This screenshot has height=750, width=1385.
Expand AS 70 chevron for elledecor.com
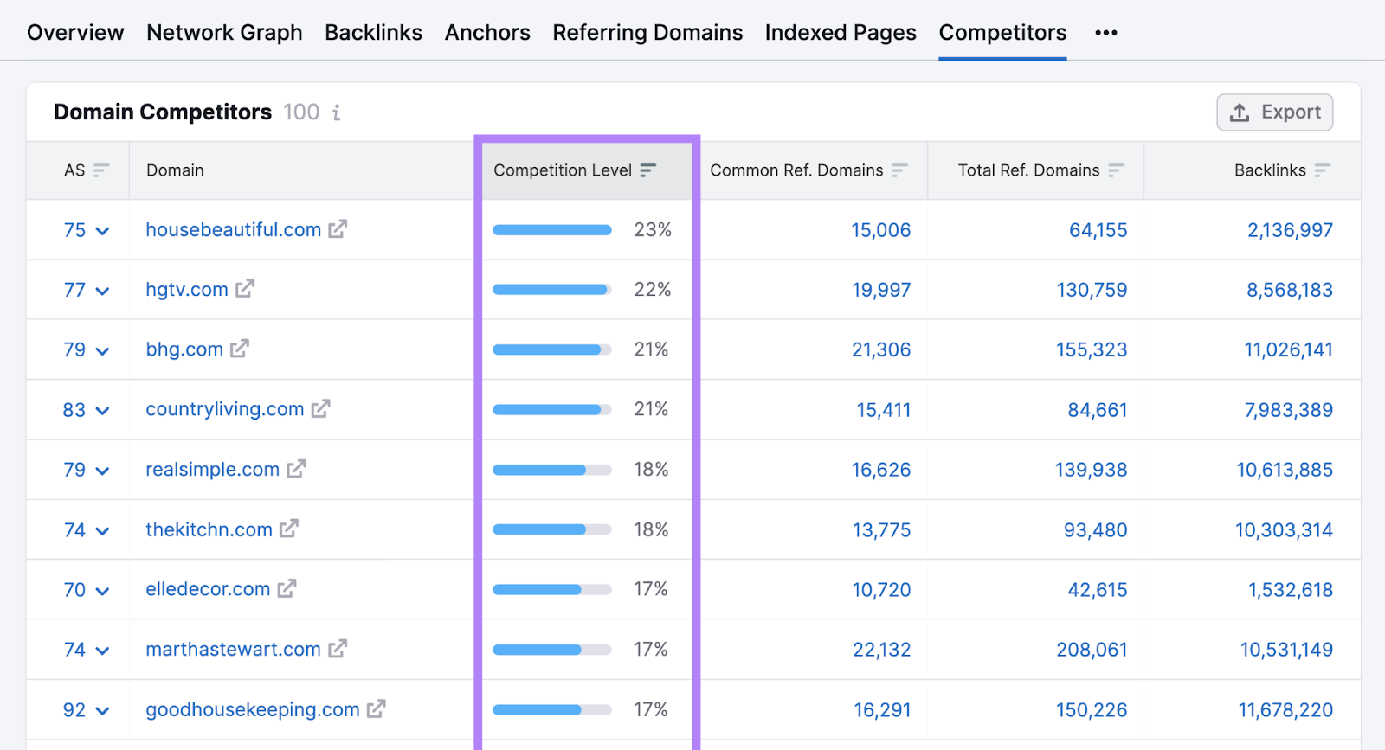tap(102, 591)
